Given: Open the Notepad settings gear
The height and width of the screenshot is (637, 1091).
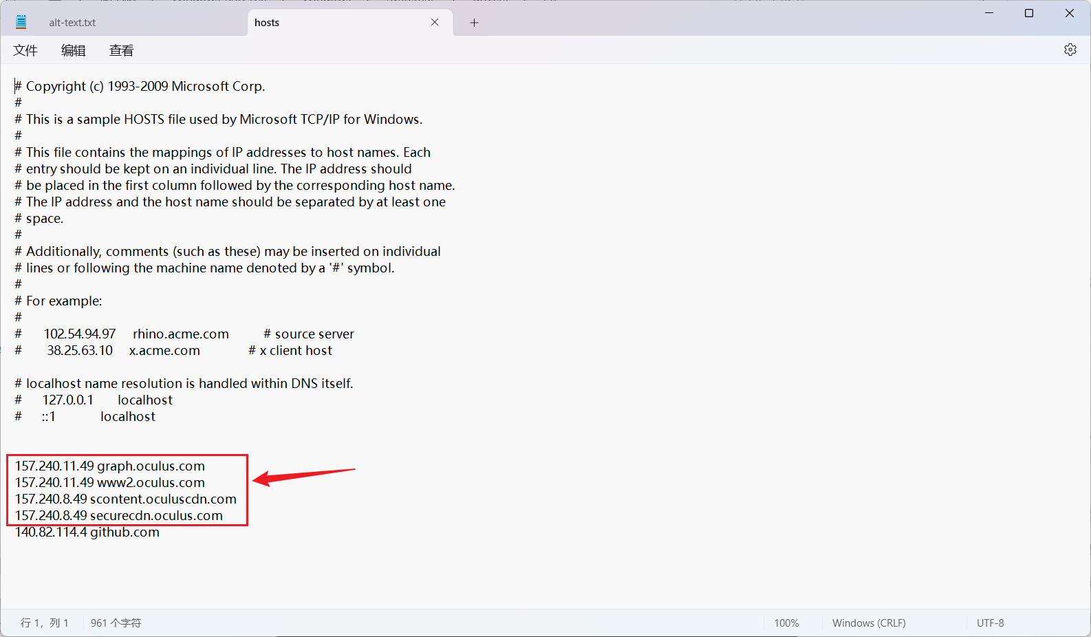Looking at the screenshot, I should pos(1070,50).
